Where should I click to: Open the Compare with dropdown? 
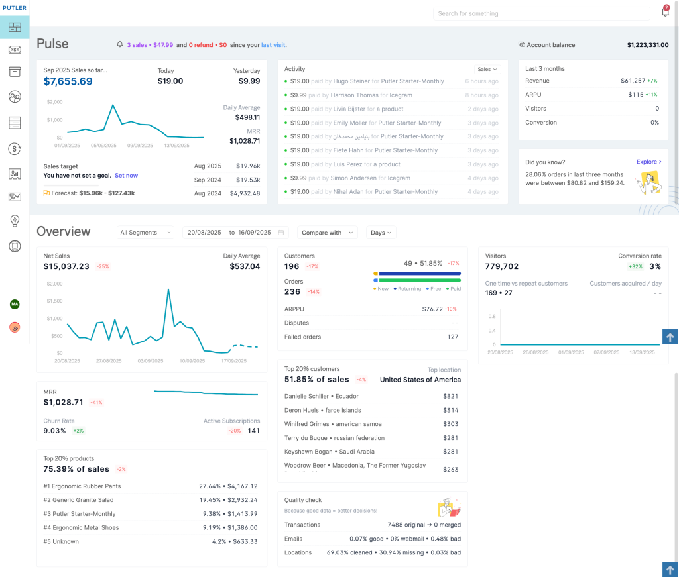pos(327,233)
